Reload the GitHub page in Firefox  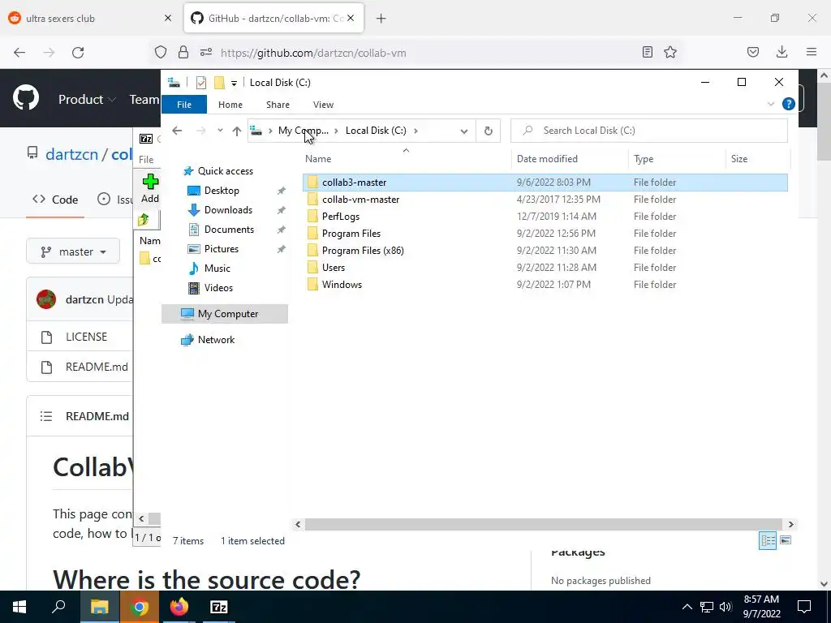pos(78,53)
